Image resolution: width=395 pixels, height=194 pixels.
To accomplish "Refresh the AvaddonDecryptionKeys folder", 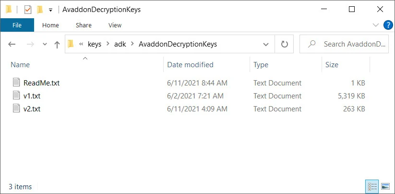I will tap(285, 44).
